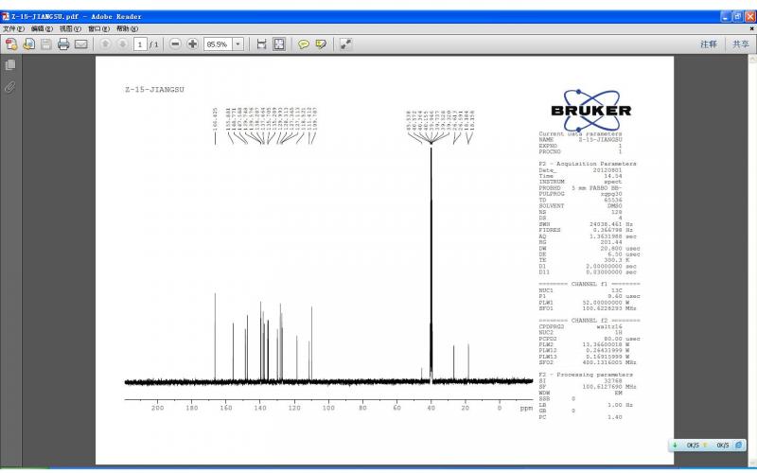The width and height of the screenshot is (757, 473).
Task: Restore down the Adobe Reader window
Action: pyautogui.click(x=738, y=16)
